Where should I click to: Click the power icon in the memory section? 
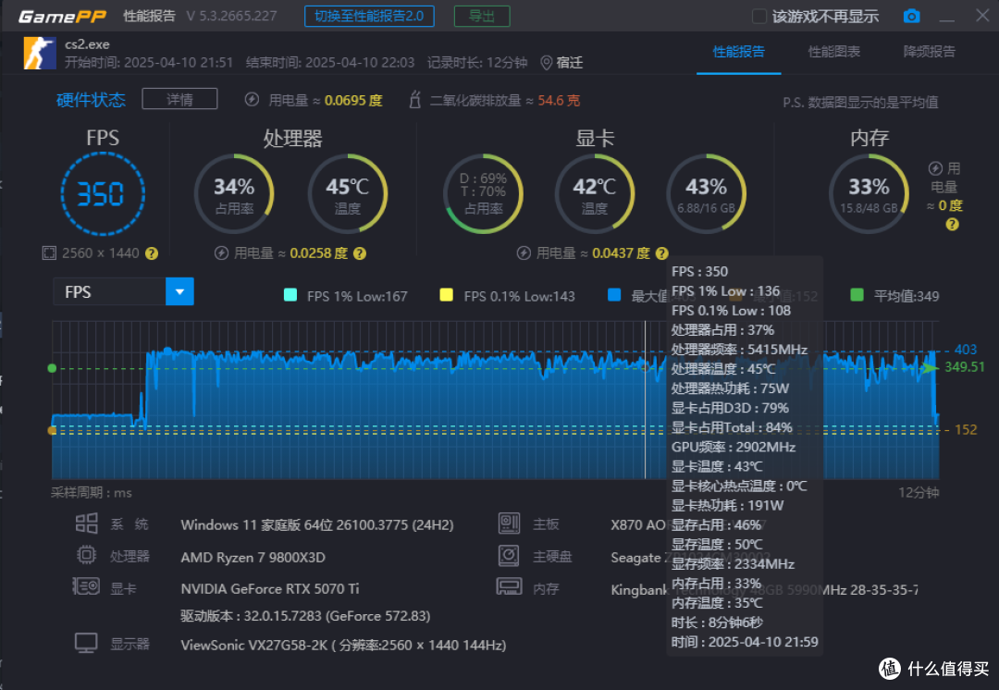click(x=935, y=168)
